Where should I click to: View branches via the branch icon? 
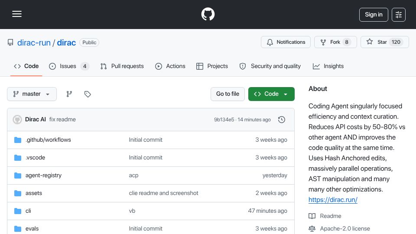[69, 94]
